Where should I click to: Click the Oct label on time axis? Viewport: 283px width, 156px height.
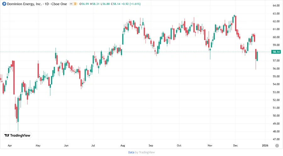[179, 145]
